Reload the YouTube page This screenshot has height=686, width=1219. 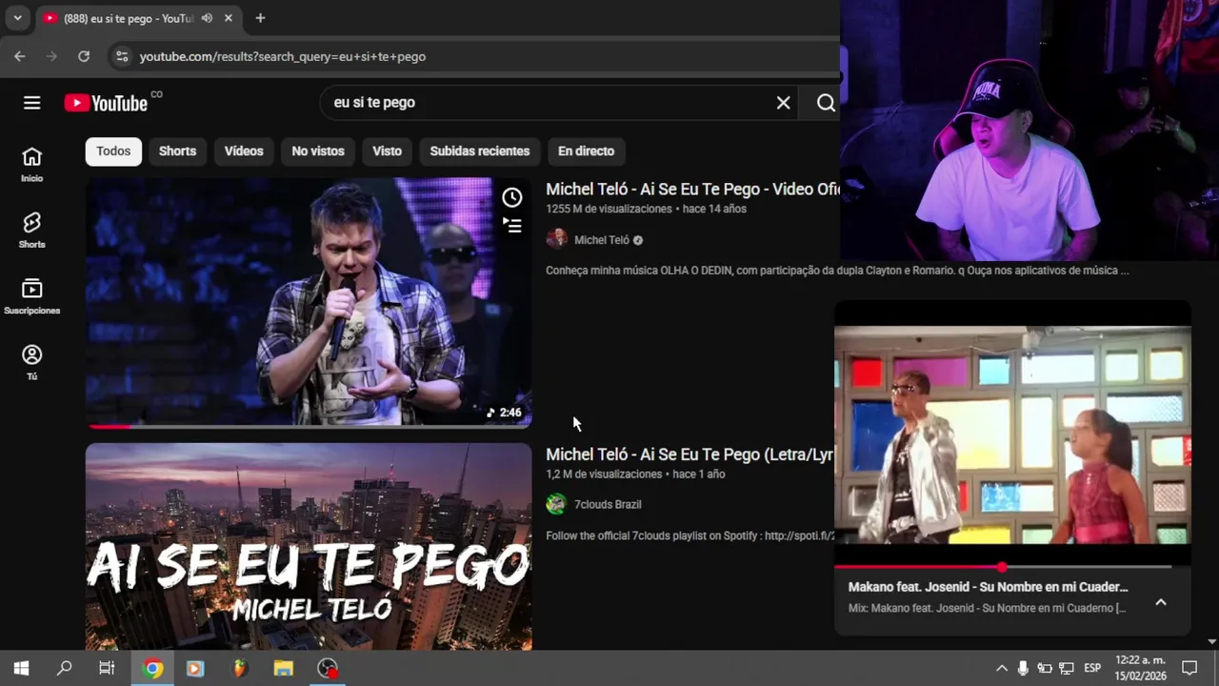coord(84,56)
